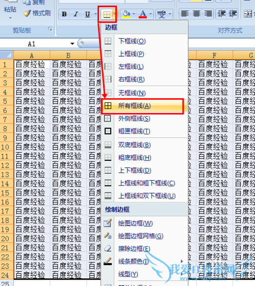Choose Outside Borders 外侧框线(S)
The width and height of the screenshot is (255, 286).
pyautogui.click(x=144, y=118)
